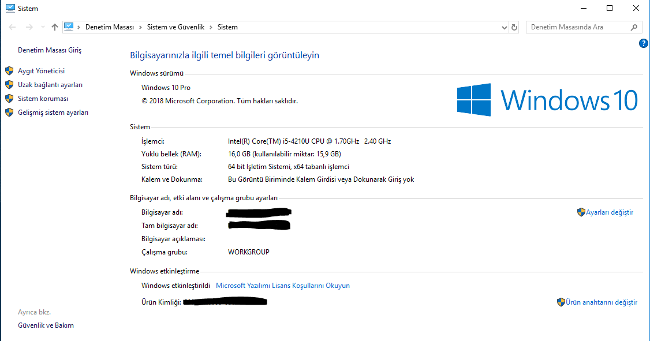Viewport: 650px width, 341px height.
Task: Expand chevron before Denetim Masası breadcrumb
Action: click(79, 27)
